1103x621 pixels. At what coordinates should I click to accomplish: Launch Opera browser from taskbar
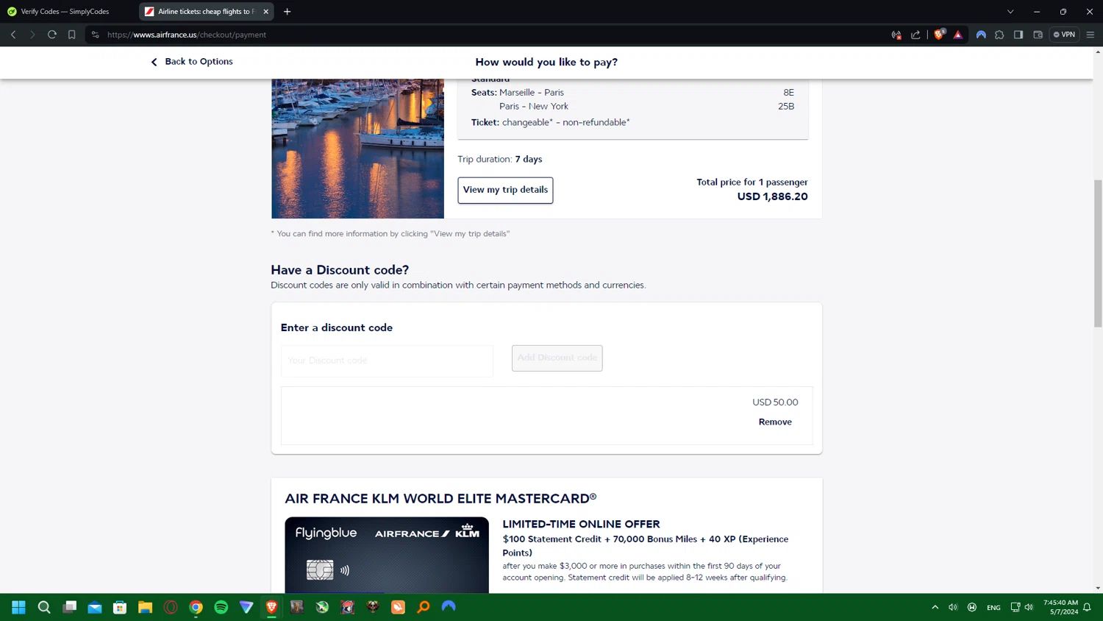point(171,607)
